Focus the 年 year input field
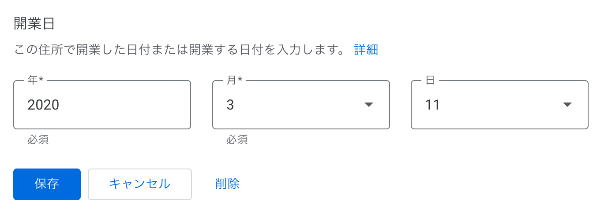The height and width of the screenshot is (220, 593). coord(102,105)
